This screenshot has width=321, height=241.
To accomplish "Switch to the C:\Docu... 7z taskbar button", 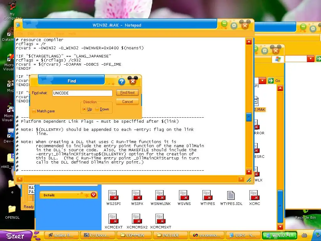I will (x=98, y=235).
